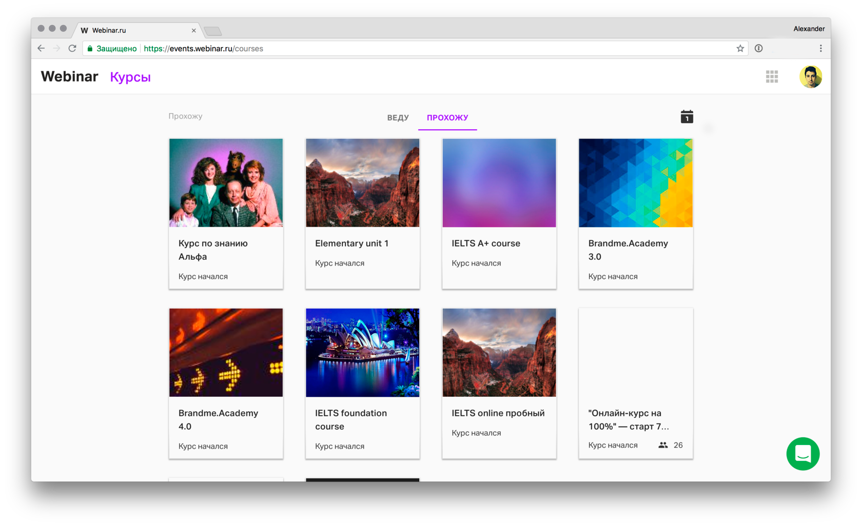The image size is (862, 526).
Task: Click Курс начался under IELTS online пробный
Action: [x=476, y=433]
